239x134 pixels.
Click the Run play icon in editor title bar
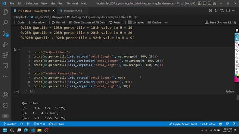[x=216, y=10]
